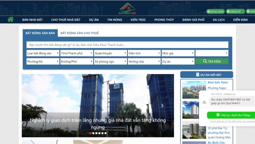The width and height of the screenshot is (255, 144).
Task: Click the Đăng ký register button
Action: pyautogui.click(x=235, y=11)
